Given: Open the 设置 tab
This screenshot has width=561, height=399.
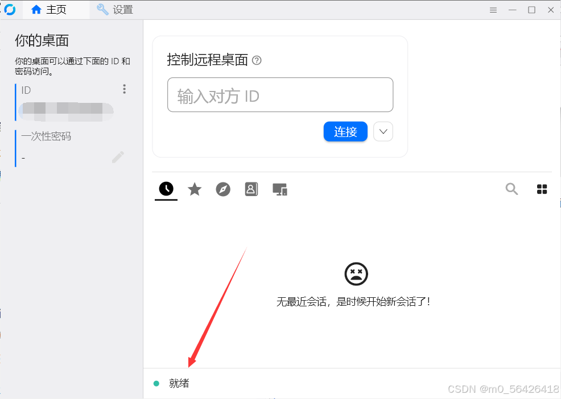Looking at the screenshot, I should pos(115,10).
